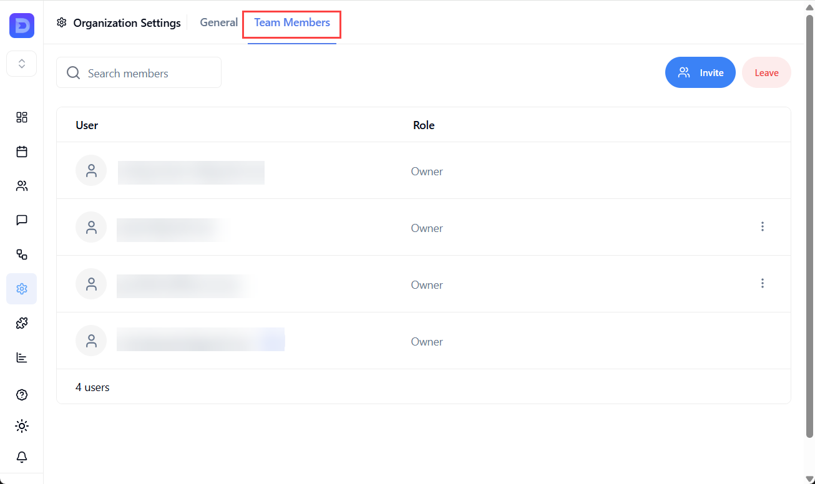
Task: Open the analytics chart icon in the sidebar
Action: (22, 357)
